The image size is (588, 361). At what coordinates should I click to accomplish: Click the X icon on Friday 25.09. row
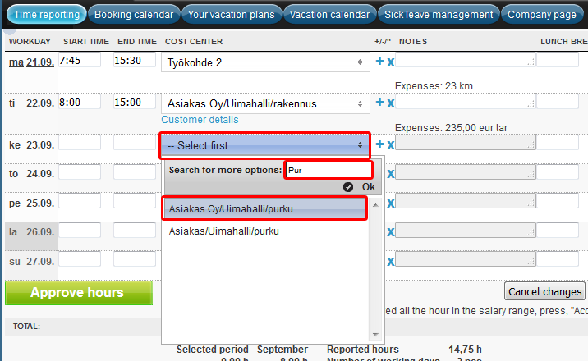tap(391, 203)
